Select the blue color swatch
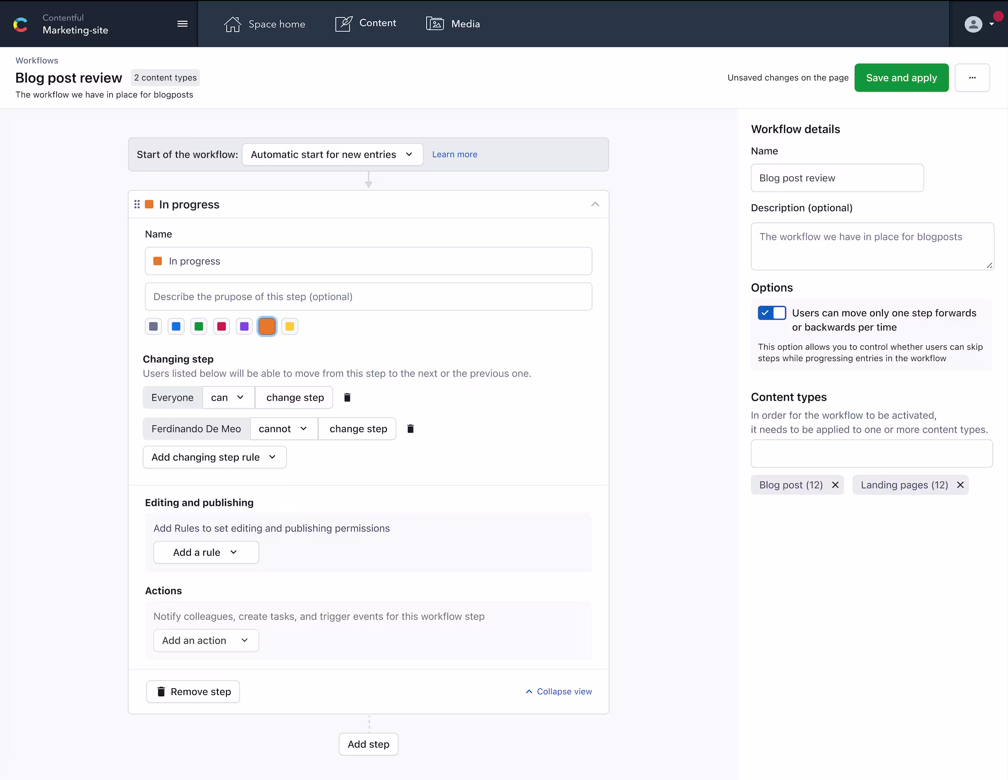This screenshot has height=780, width=1008. (x=176, y=326)
